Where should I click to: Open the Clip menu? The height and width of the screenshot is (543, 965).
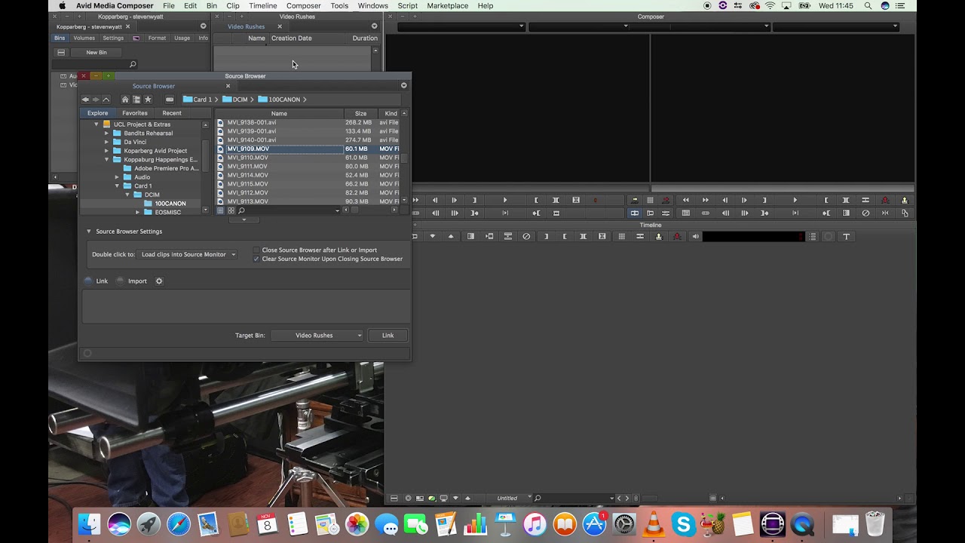coord(233,5)
